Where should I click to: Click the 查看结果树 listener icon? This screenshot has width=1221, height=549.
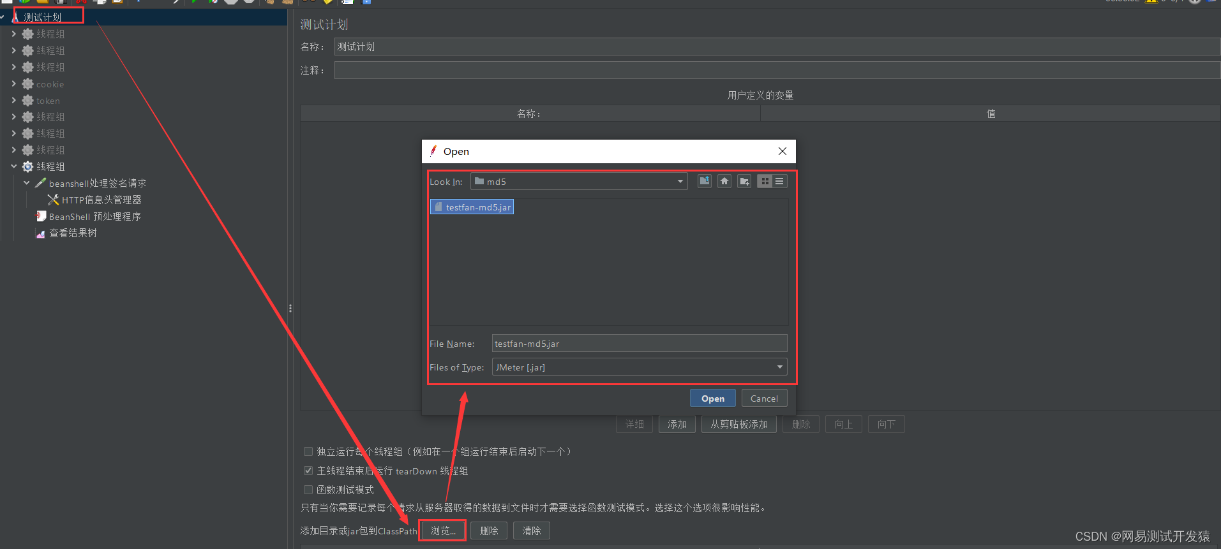tap(41, 233)
